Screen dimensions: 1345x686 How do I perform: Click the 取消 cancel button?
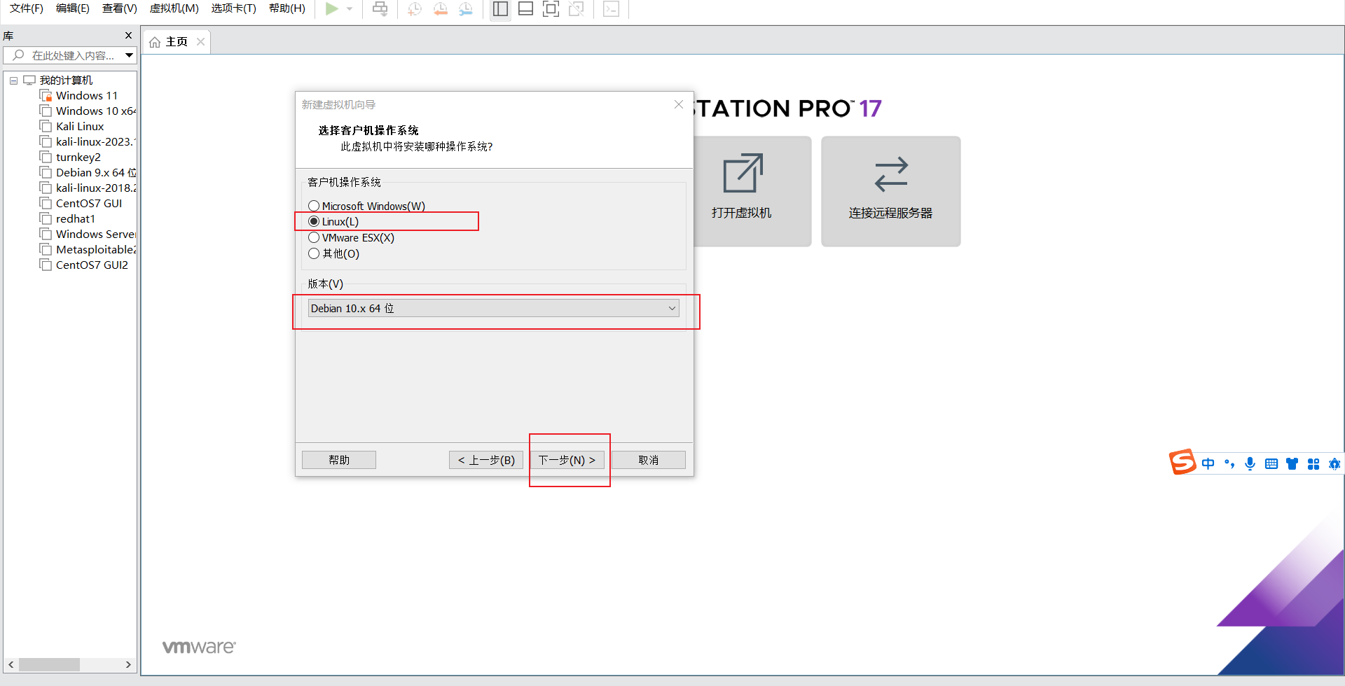click(649, 460)
